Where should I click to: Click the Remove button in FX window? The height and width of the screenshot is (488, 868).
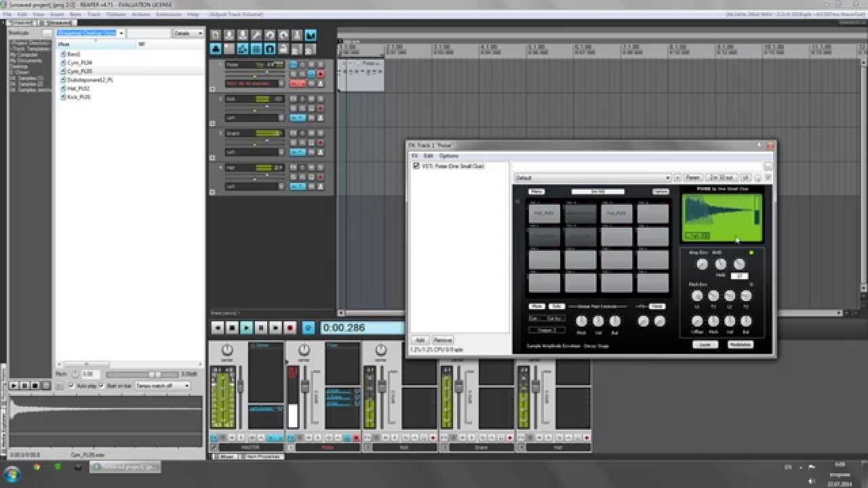[x=443, y=340]
